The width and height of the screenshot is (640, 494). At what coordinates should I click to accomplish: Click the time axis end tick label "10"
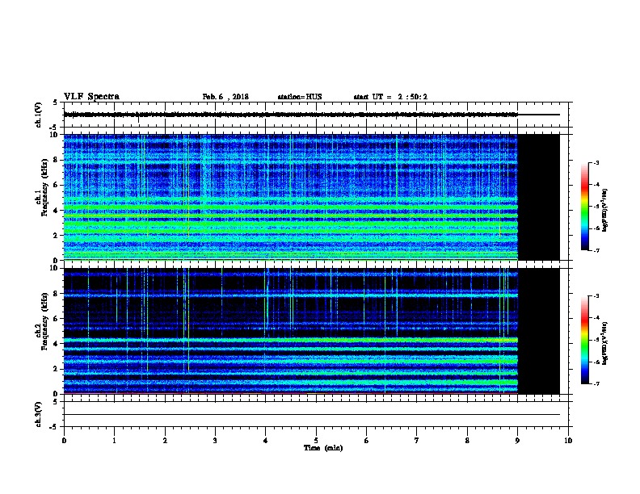(x=568, y=440)
